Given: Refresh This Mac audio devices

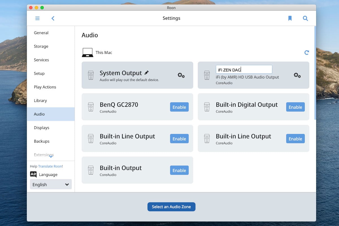Looking at the screenshot, I should (307, 53).
